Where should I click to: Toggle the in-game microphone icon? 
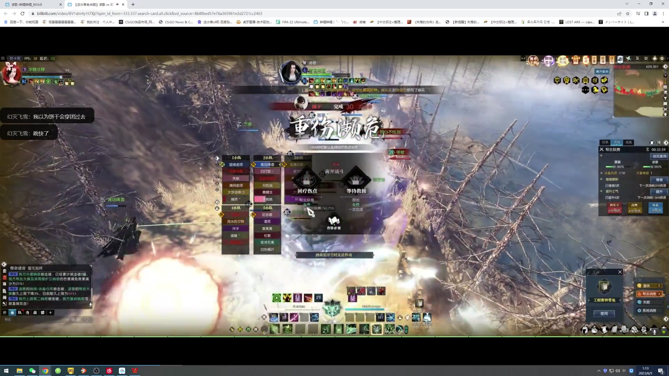[x=654, y=331]
